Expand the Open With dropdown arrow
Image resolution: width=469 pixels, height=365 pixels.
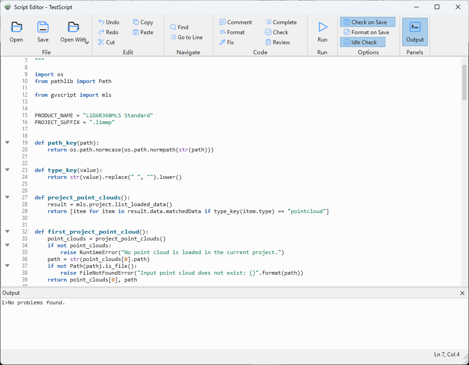coord(87,43)
